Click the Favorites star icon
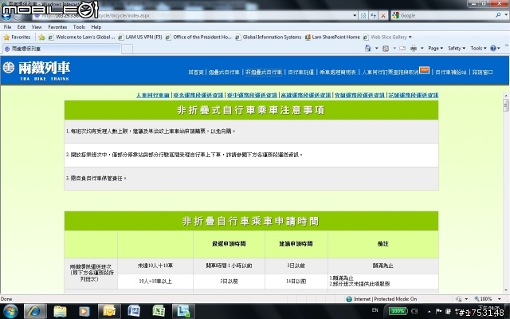 pos(6,37)
